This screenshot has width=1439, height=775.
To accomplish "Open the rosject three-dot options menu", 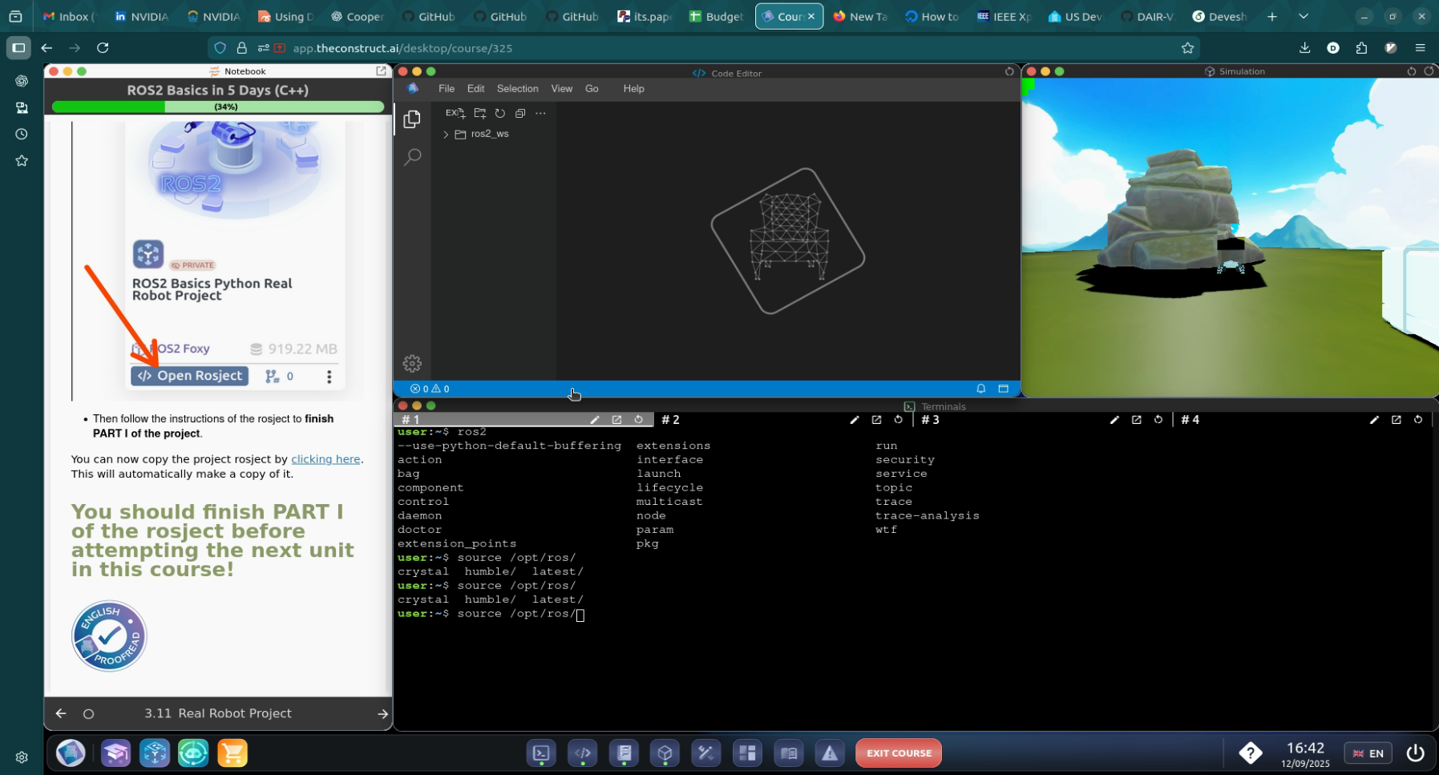I will click(329, 377).
